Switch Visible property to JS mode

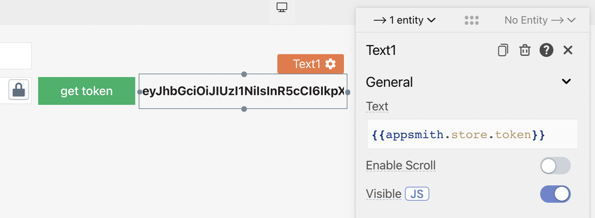(x=417, y=194)
